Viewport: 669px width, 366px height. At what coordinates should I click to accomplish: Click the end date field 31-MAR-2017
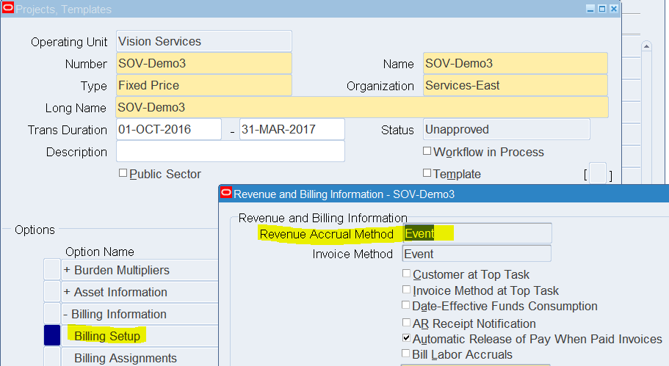[x=292, y=129]
